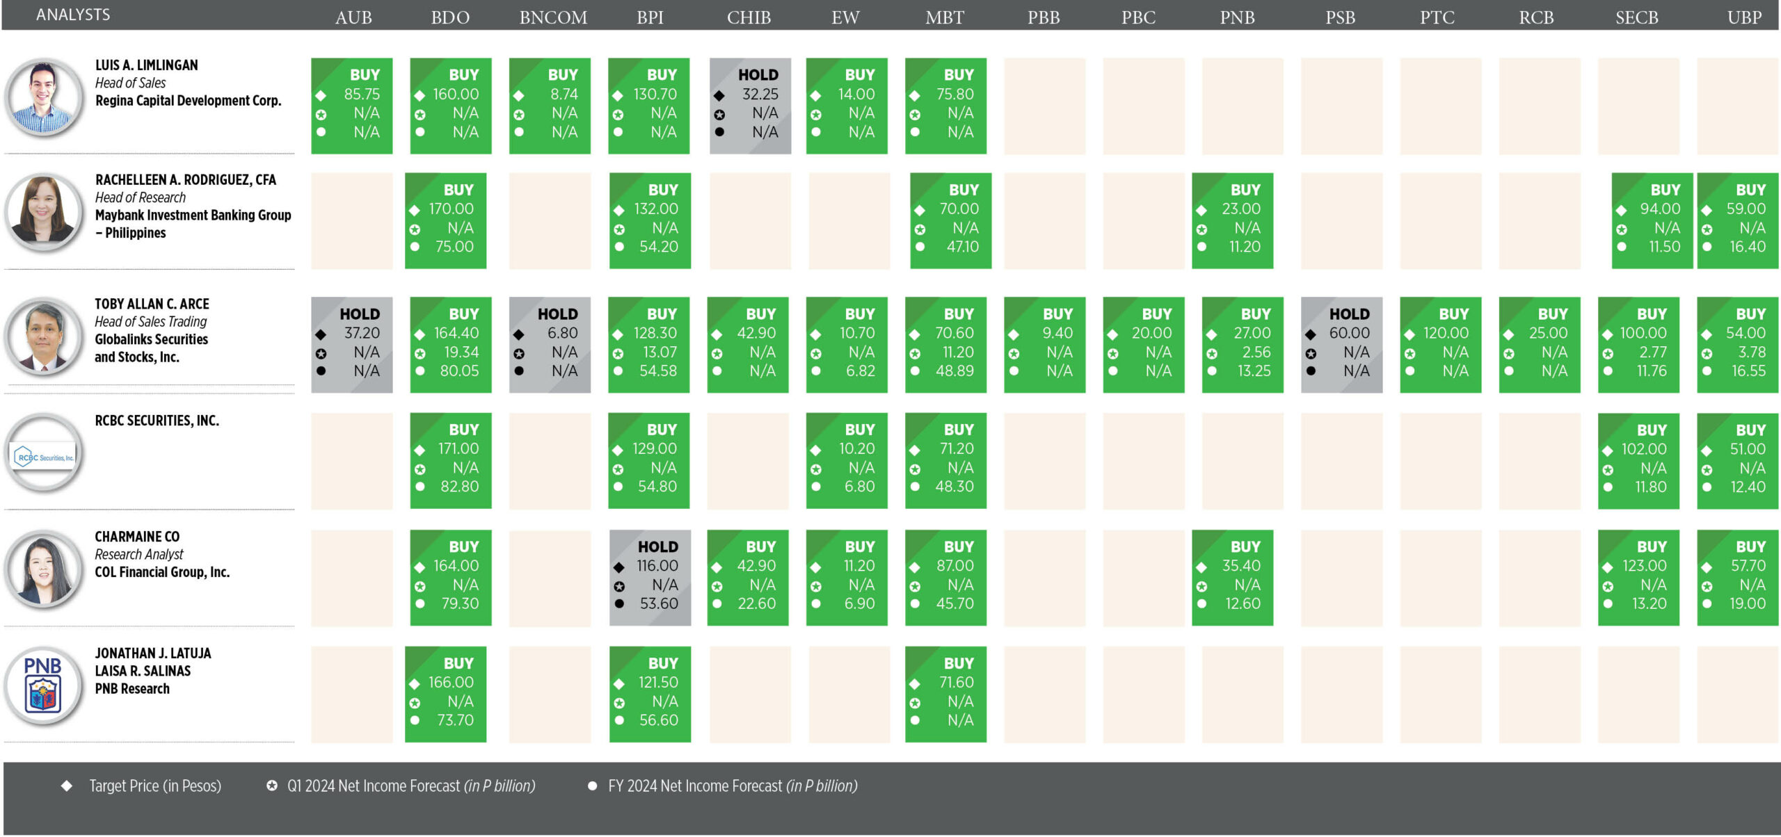This screenshot has width=1781, height=837.
Task: Click the ANALYSTS header label
Action: [73, 15]
